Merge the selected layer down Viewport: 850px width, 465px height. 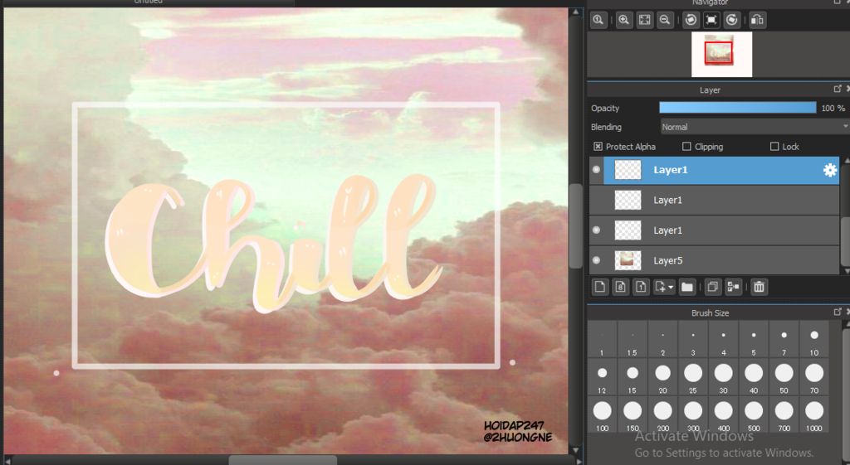pyautogui.click(x=734, y=287)
